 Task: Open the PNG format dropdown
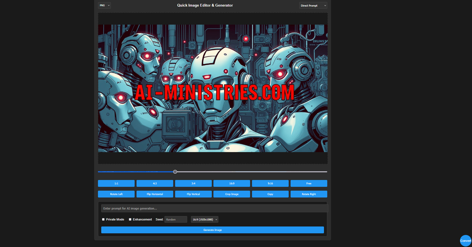coord(104,5)
